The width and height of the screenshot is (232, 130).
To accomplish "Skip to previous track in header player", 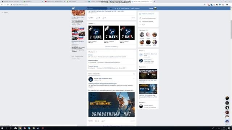I will pyautogui.click(x=115, y=8).
